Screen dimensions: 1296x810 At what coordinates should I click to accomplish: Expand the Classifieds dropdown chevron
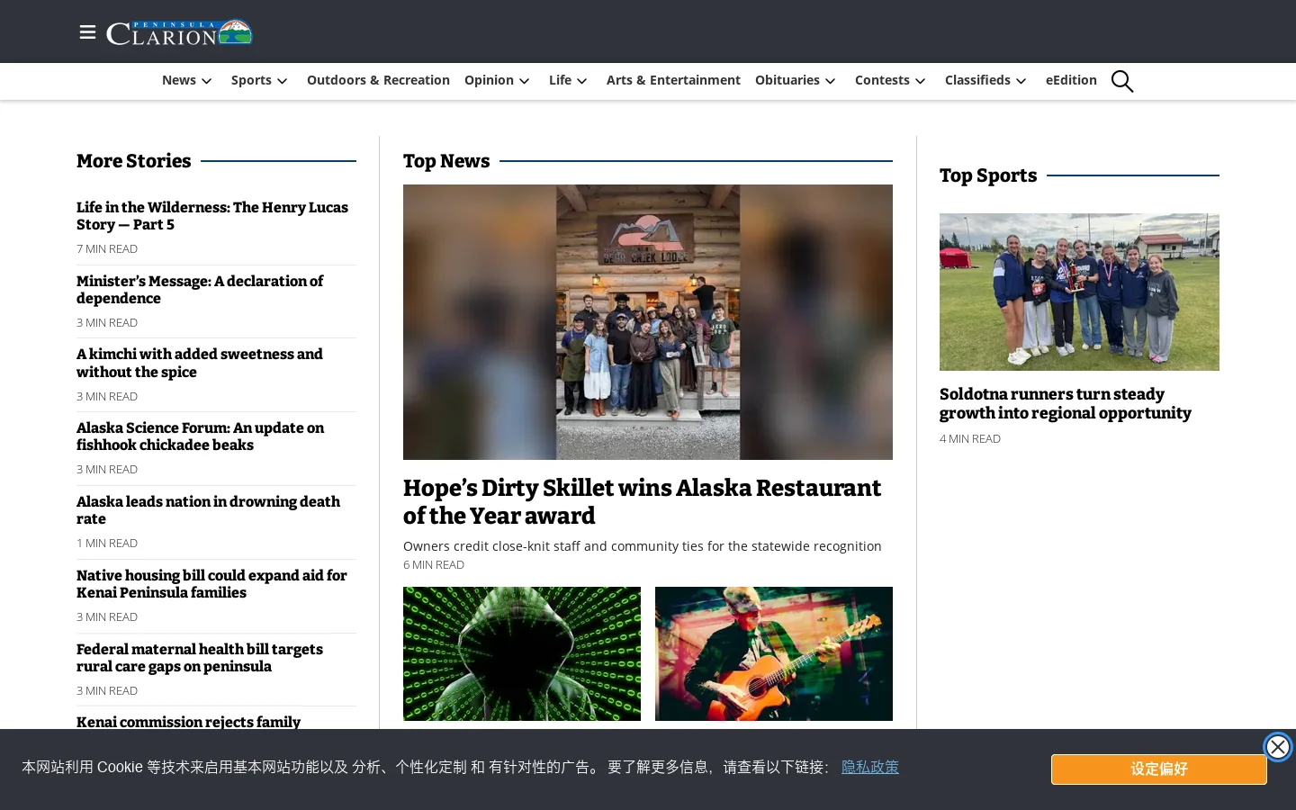(1021, 81)
